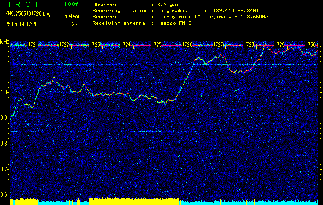This screenshot has height=205, width=323.
Task: Click the 1728 time marker
Action: coord(249,45)
